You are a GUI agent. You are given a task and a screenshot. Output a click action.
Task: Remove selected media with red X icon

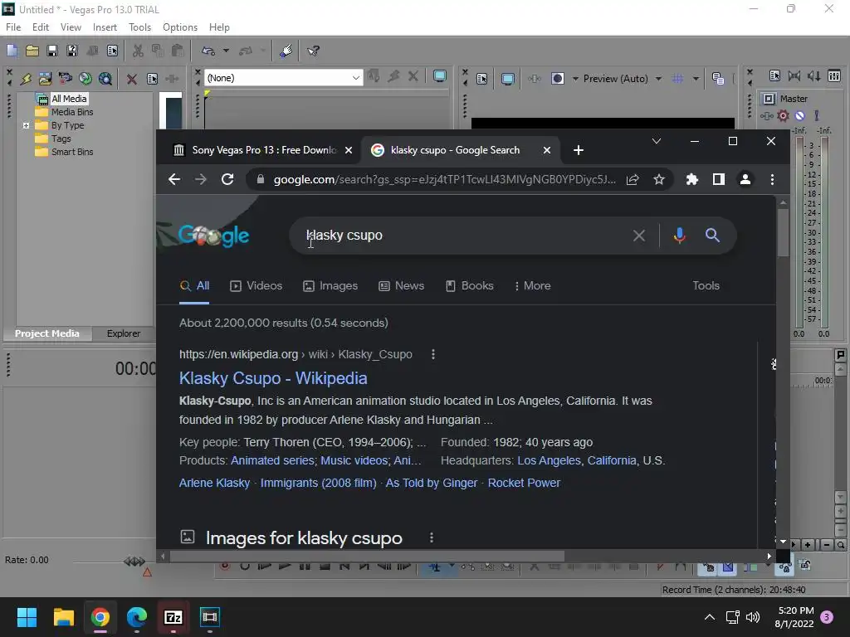click(132, 79)
